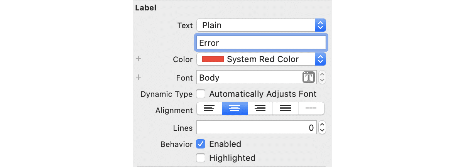Open the Text type Plain dropdown
Screen dimensions: 463x167
tap(261, 25)
